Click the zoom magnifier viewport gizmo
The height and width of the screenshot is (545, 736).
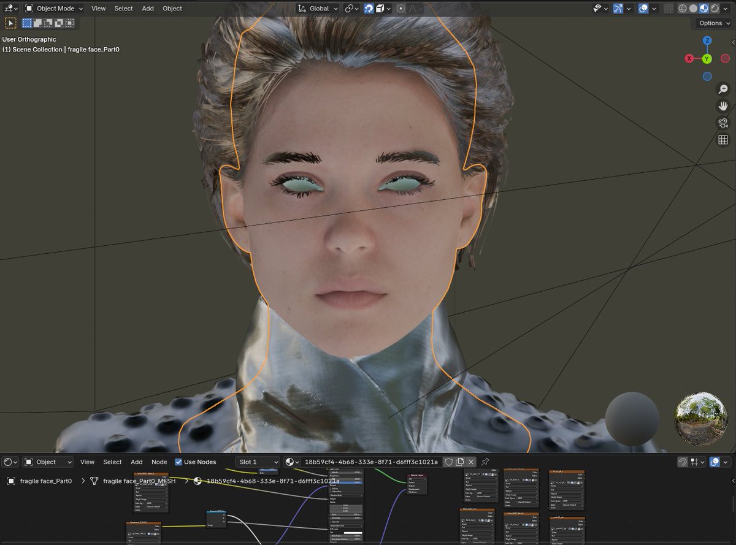tap(723, 90)
